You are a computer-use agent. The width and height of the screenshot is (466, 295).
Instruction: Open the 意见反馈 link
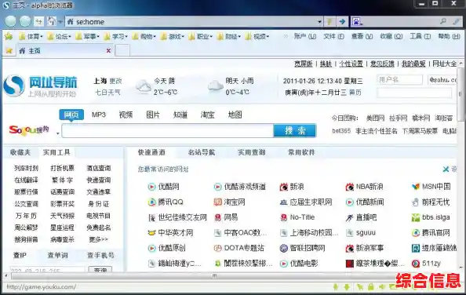click(x=382, y=64)
